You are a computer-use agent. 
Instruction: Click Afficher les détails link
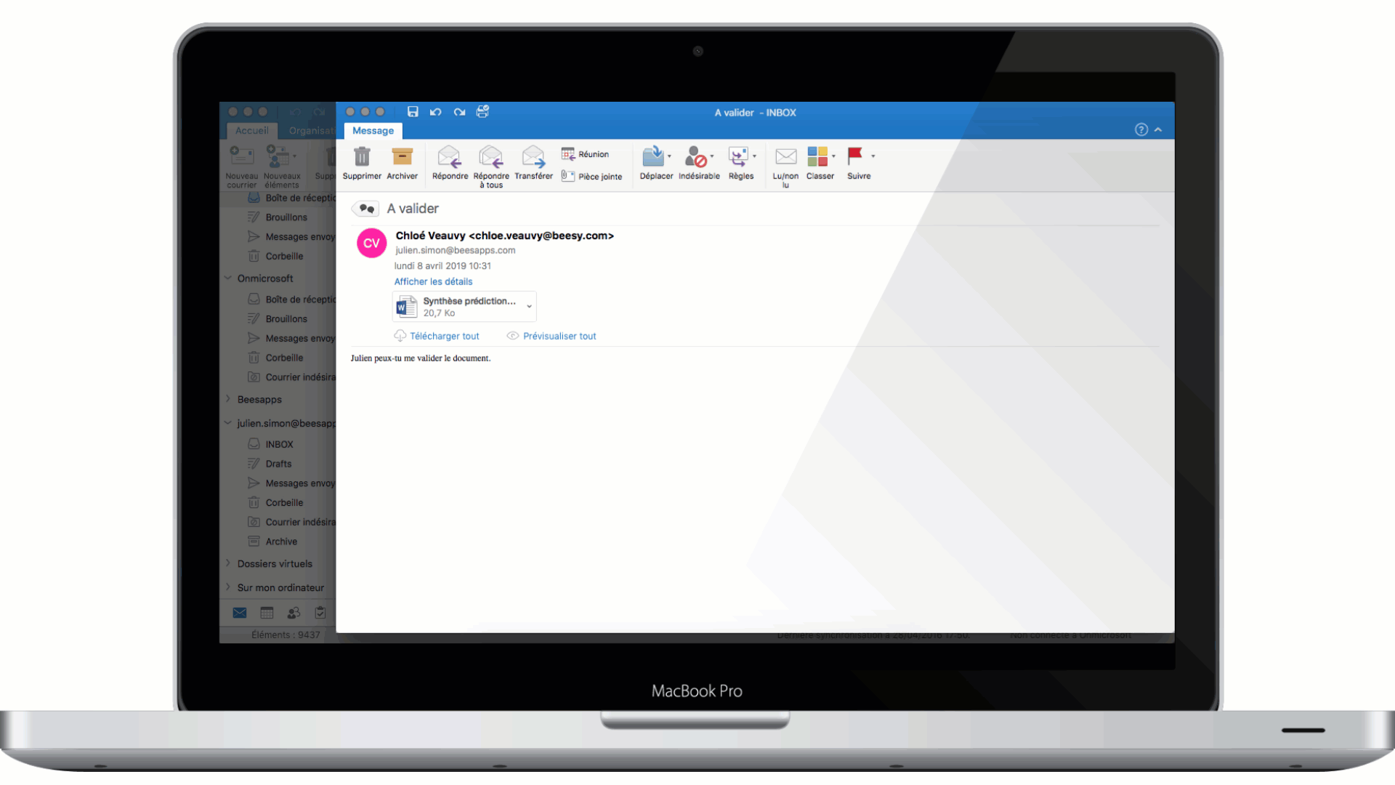433,281
